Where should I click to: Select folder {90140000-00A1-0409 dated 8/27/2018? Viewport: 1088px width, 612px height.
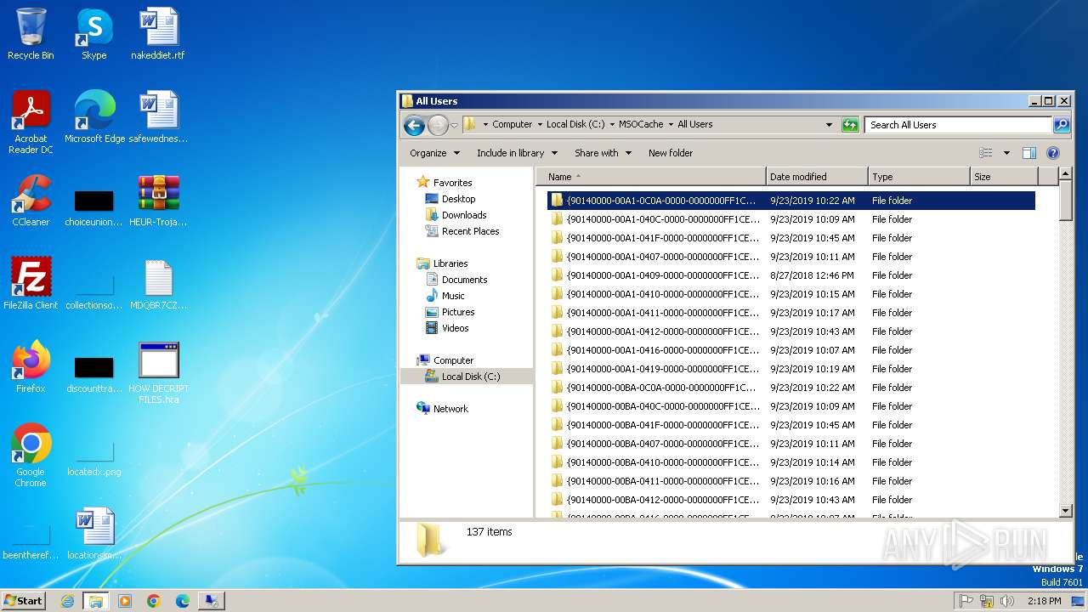pos(791,275)
